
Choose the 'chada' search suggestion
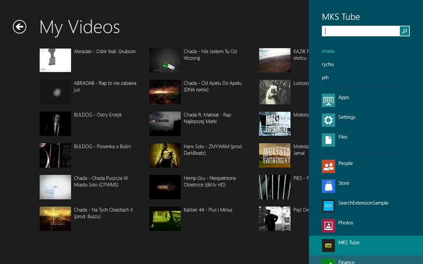click(x=328, y=51)
